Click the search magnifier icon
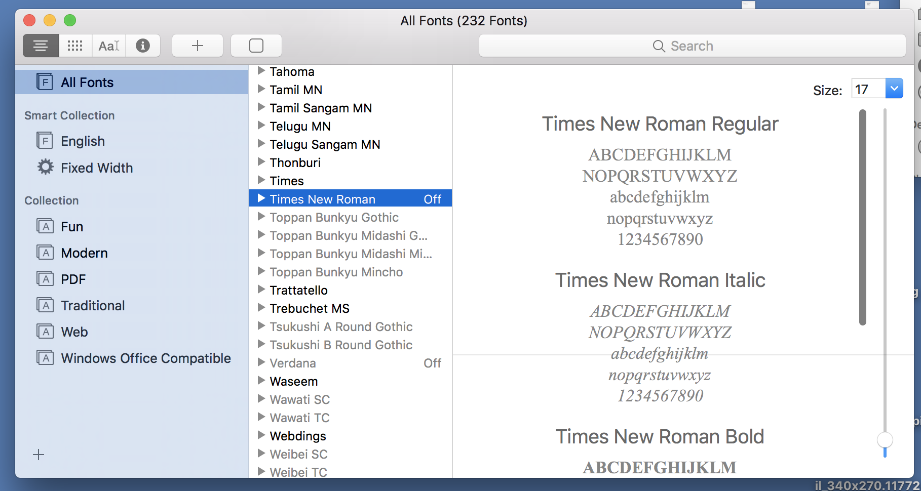 pyautogui.click(x=659, y=46)
